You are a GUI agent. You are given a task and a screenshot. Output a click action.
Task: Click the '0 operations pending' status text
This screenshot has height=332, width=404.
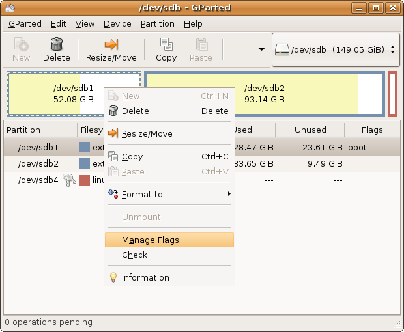point(49,322)
